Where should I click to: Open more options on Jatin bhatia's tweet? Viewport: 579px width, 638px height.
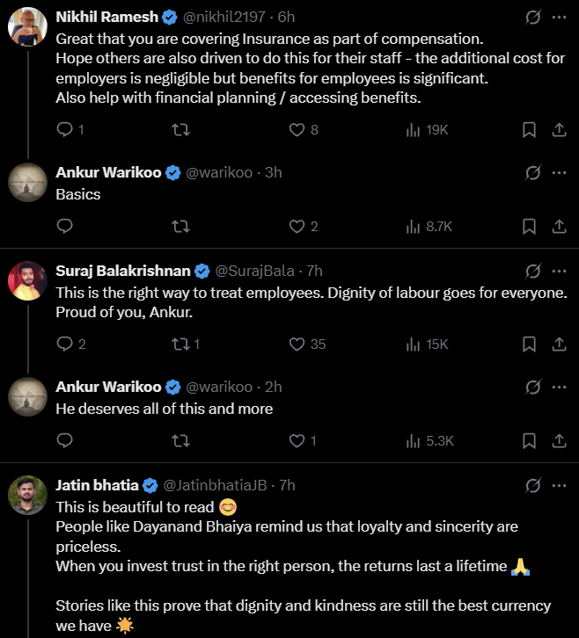(558, 485)
